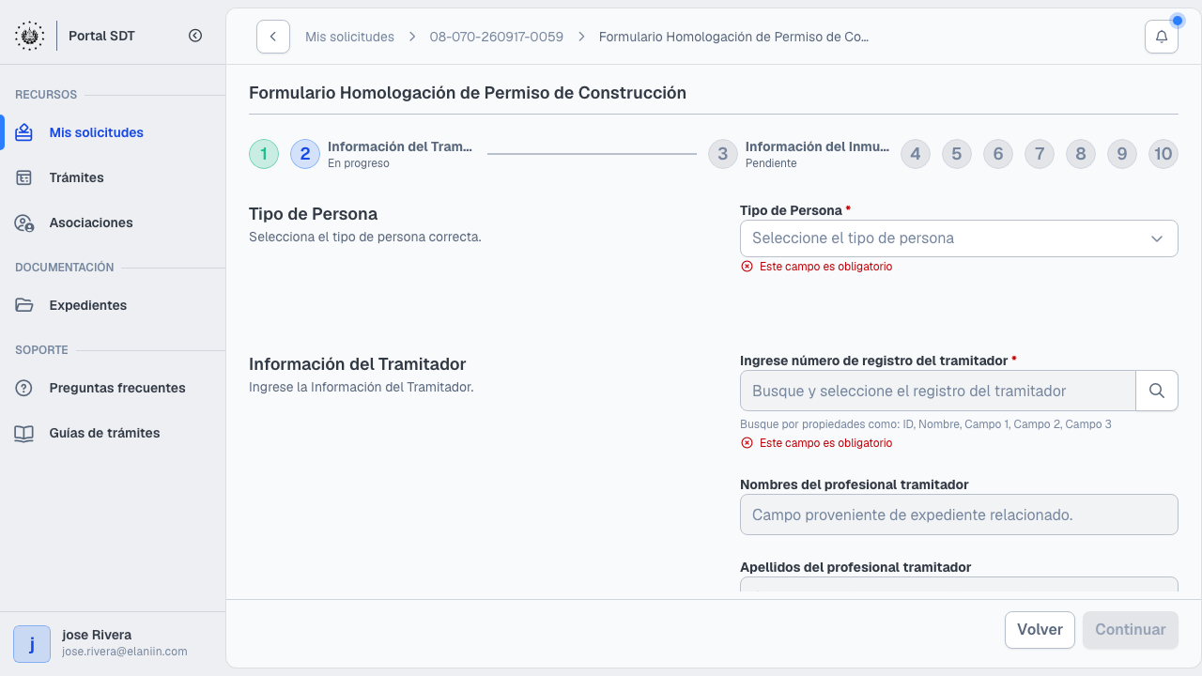Click the Portal SDT government emblem logo

click(30, 36)
